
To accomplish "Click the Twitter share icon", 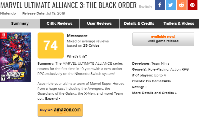I will (x=171, y=5).
